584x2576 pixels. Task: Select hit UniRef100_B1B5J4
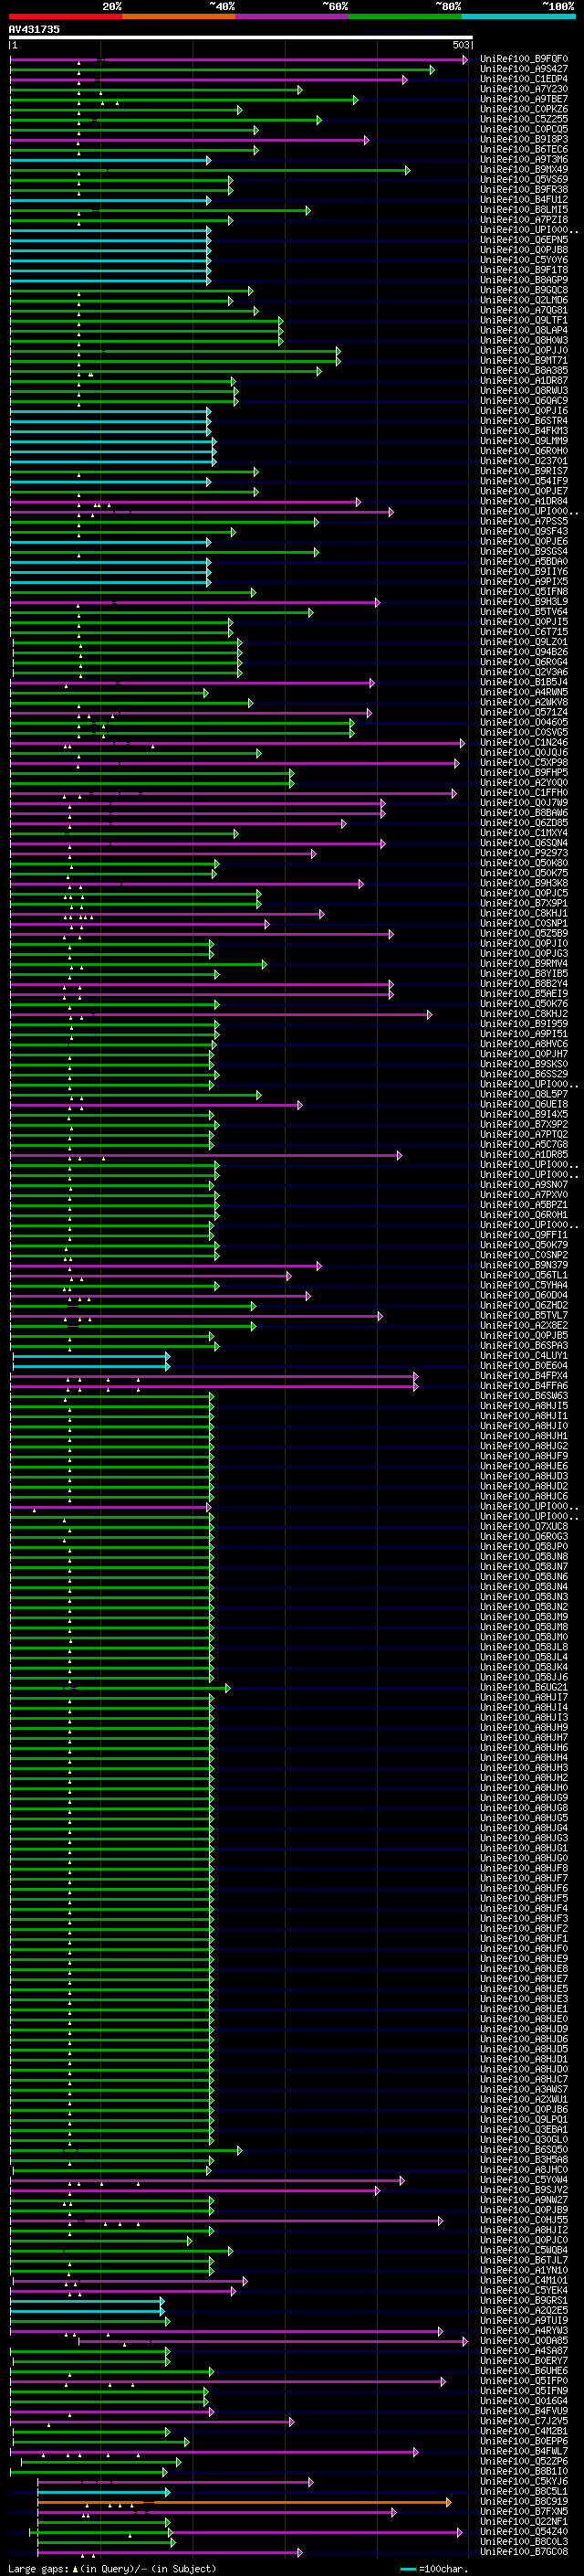coord(524,682)
